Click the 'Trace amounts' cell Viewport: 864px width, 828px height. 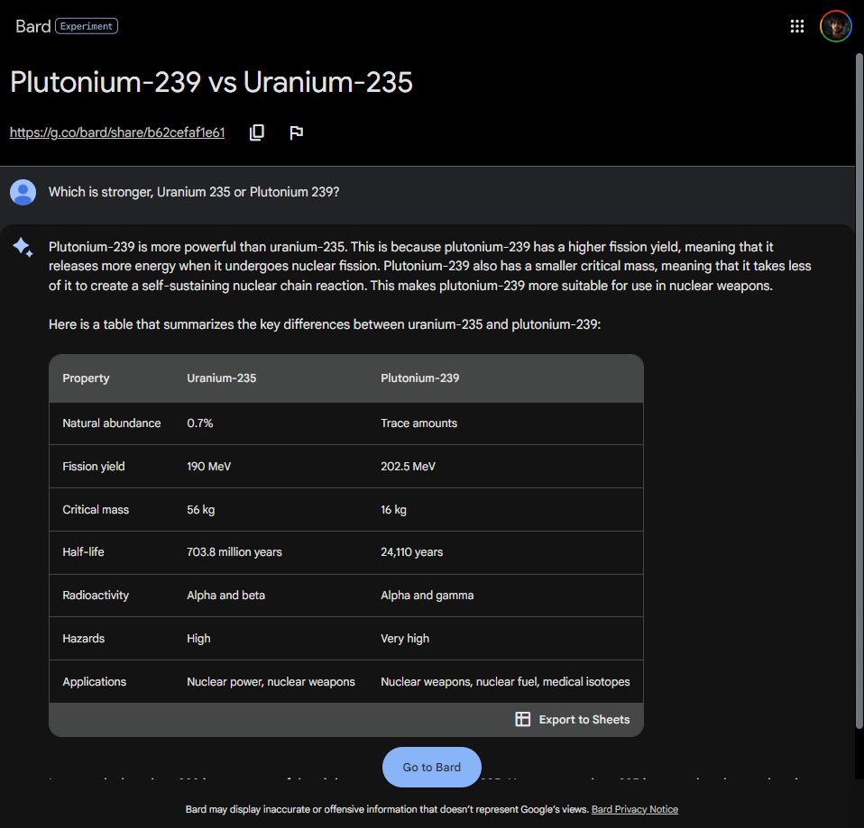tap(418, 423)
